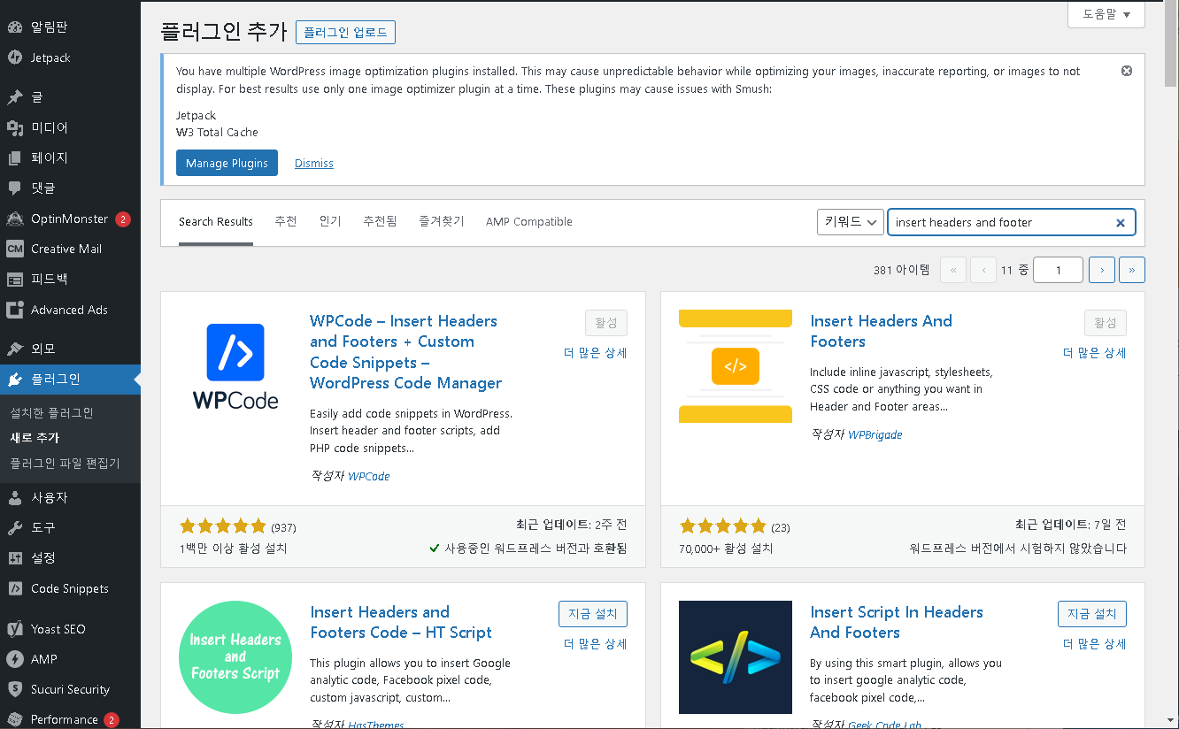The height and width of the screenshot is (729, 1179).
Task: Click 플러그인 업로드 button
Action: coord(345,33)
